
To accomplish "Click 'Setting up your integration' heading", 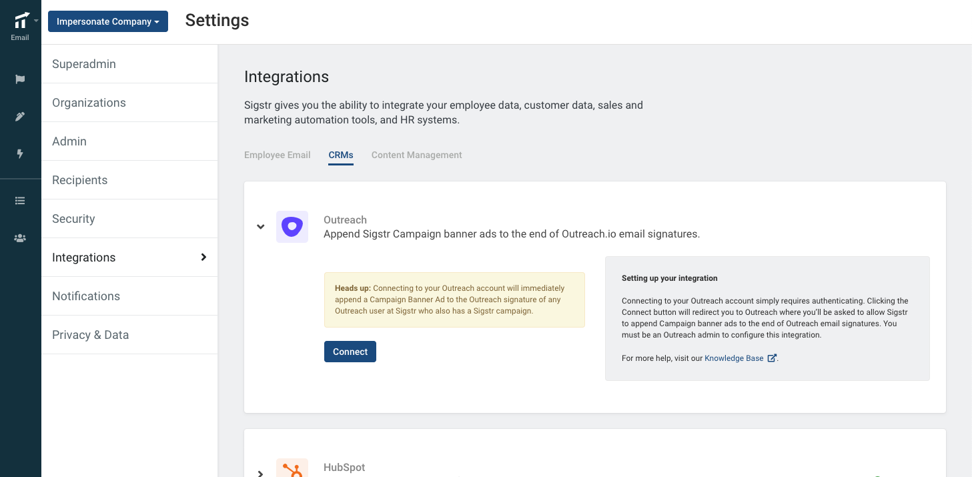I will tap(670, 278).
